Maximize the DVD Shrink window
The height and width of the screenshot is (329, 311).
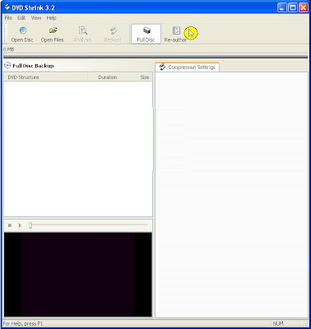coord(293,7)
